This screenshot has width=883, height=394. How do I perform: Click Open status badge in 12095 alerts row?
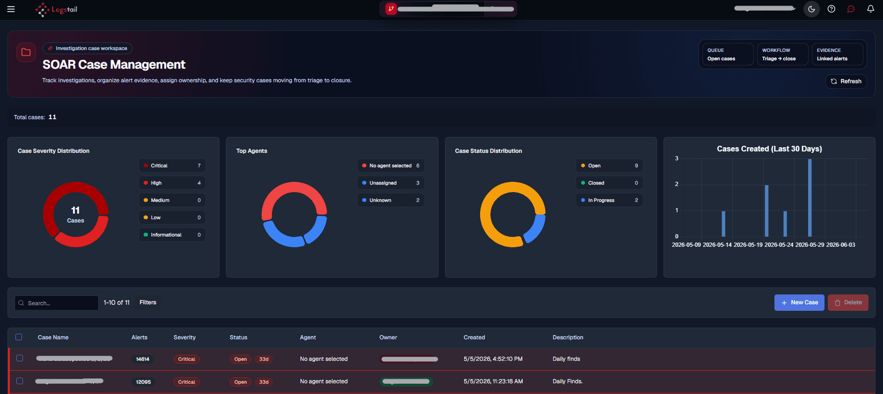click(x=241, y=382)
